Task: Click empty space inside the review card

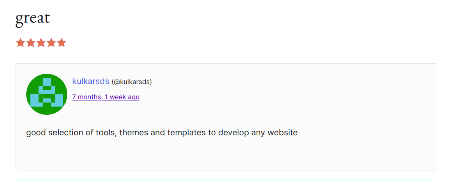Action: pyautogui.click(x=290, y=96)
